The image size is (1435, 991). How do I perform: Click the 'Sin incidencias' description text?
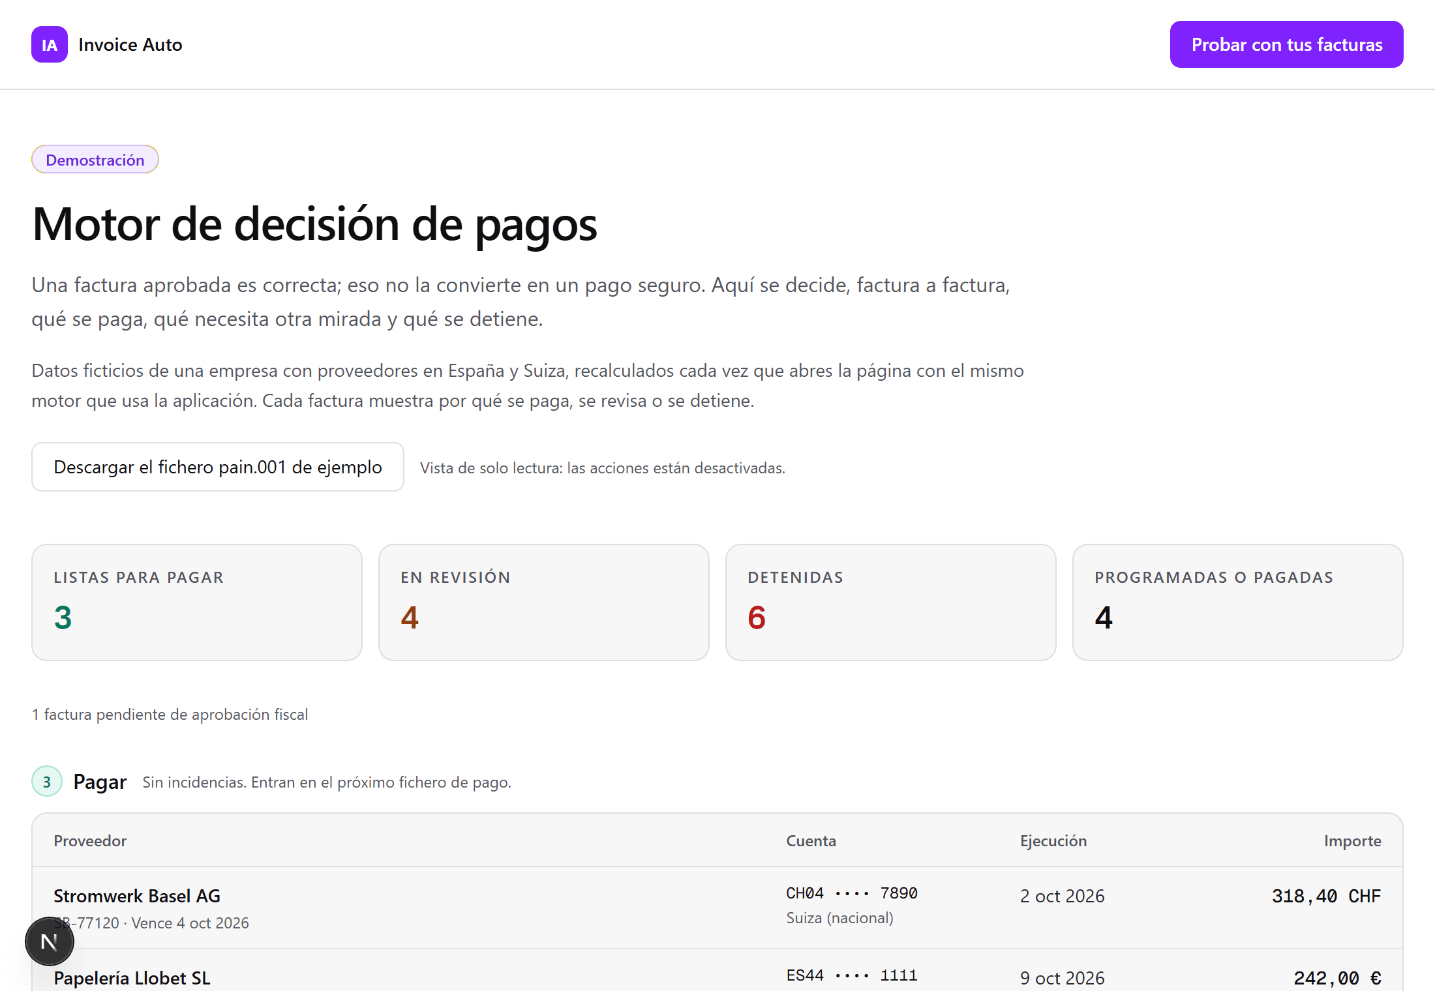click(x=327, y=782)
